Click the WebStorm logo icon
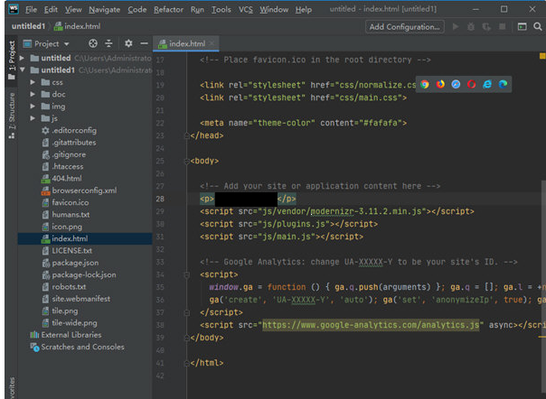The width and height of the screenshot is (546, 399). [14, 9]
